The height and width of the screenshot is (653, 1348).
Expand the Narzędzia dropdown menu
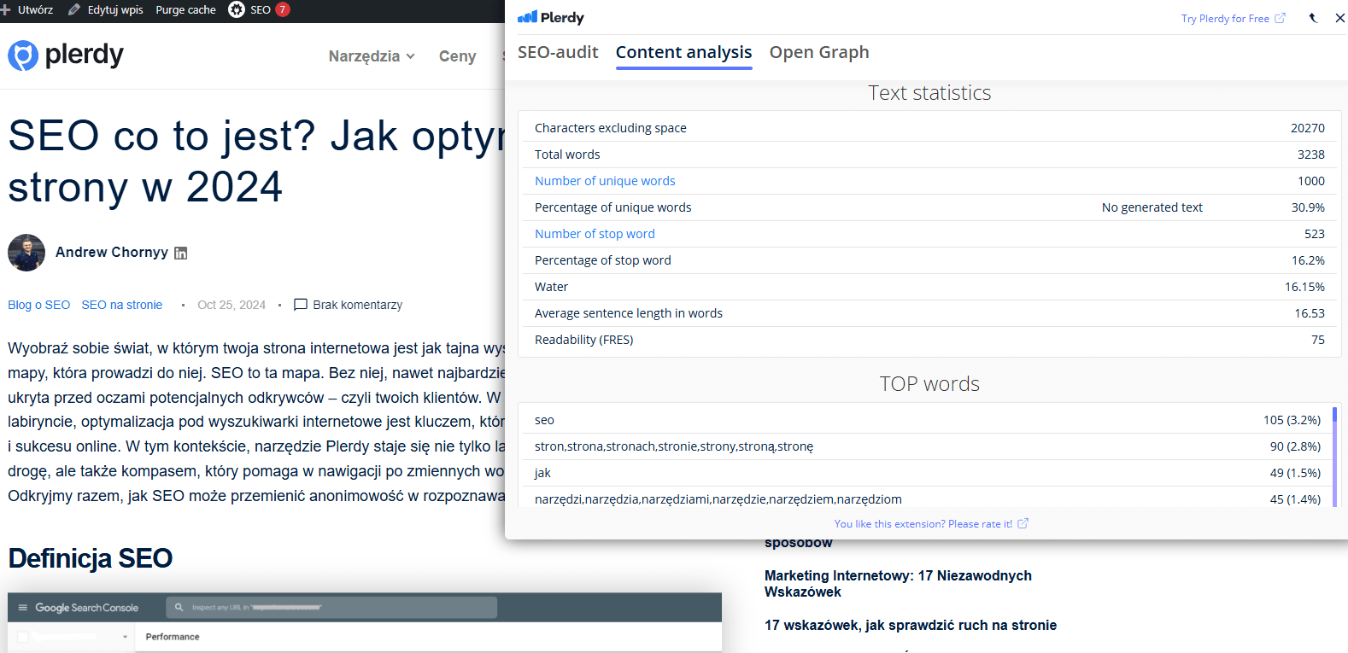tap(372, 56)
